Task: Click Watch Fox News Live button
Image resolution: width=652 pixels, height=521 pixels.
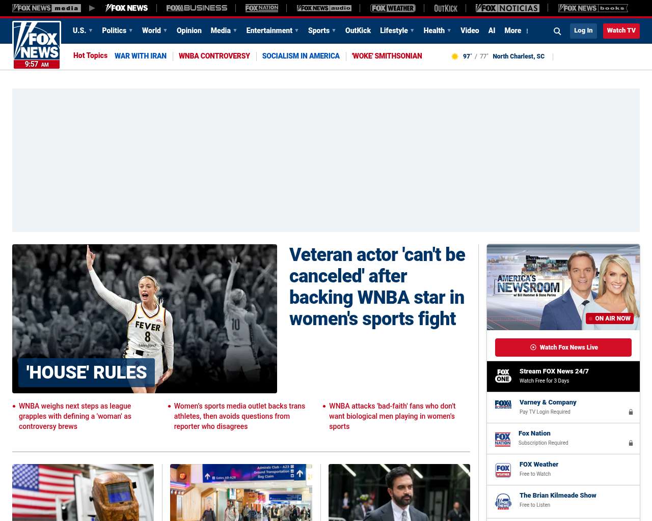Action: click(x=563, y=348)
